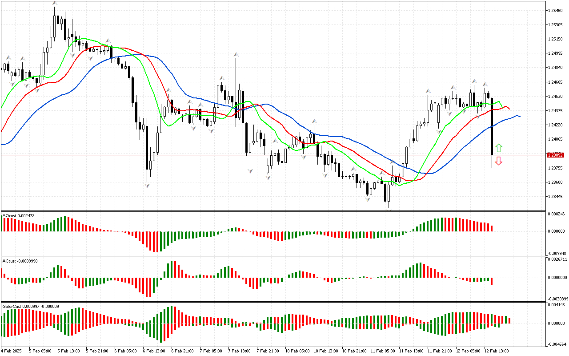
Task: Click the -0.009948 scale value in AOcust panel
Action: (x=557, y=253)
